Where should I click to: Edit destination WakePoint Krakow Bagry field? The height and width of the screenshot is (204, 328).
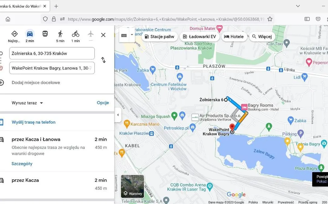[x=52, y=68]
